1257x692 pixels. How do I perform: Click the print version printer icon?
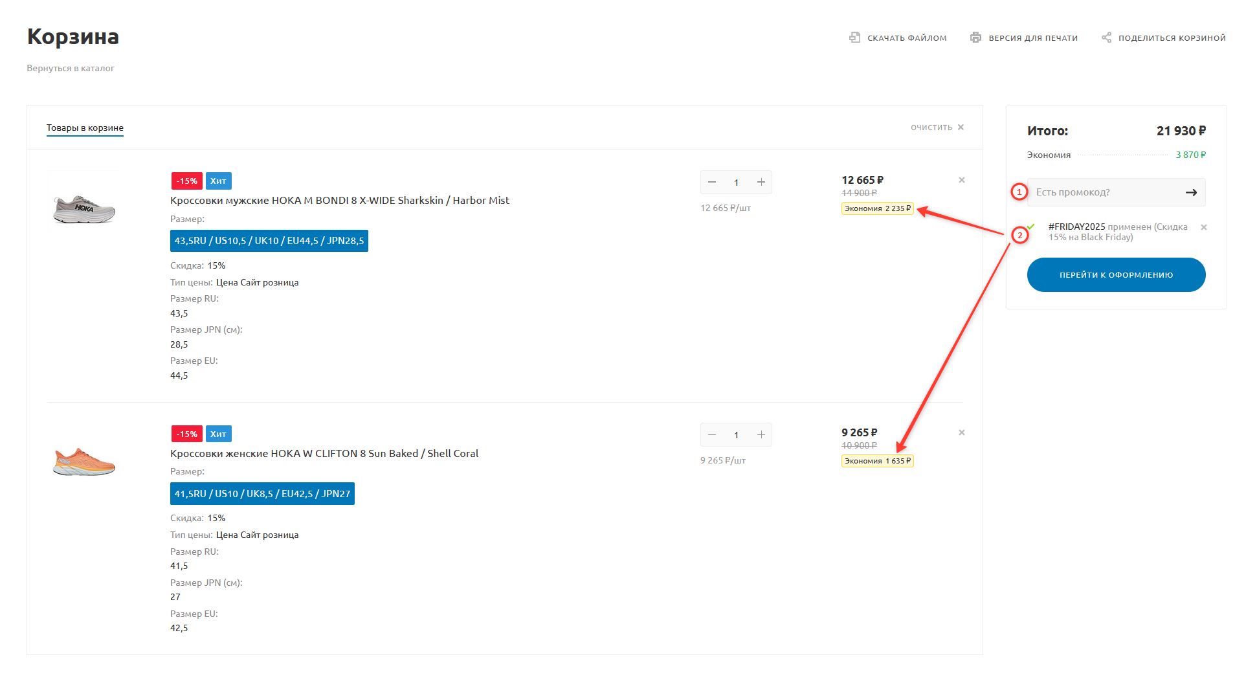coord(975,38)
